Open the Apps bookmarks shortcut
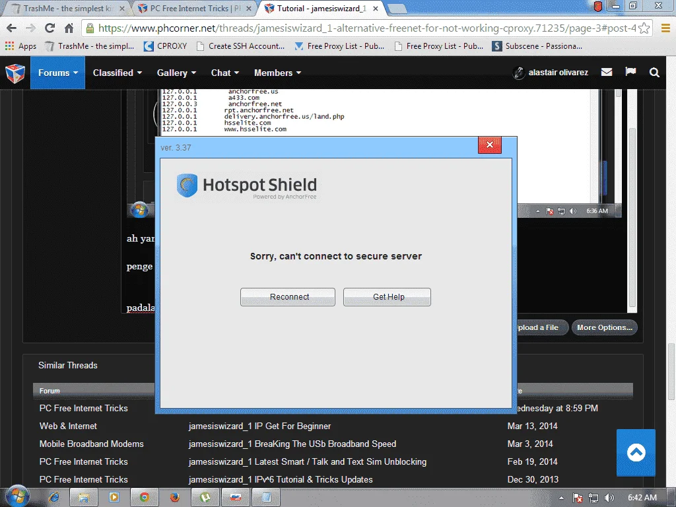This screenshot has width=676, height=507. point(20,46)
